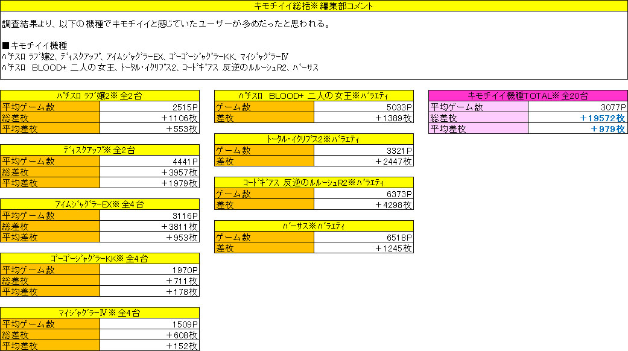Select the パチスロ ラブ嬢2※全2台 table header
This screenshot has width=628, height=351.
(x=100, y=96)
